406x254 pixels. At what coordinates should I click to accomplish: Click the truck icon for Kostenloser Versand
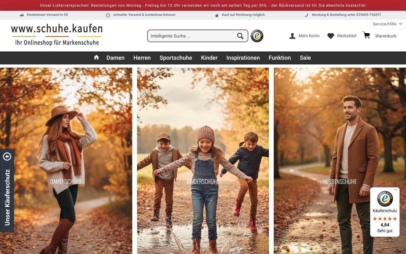point(22,15)
